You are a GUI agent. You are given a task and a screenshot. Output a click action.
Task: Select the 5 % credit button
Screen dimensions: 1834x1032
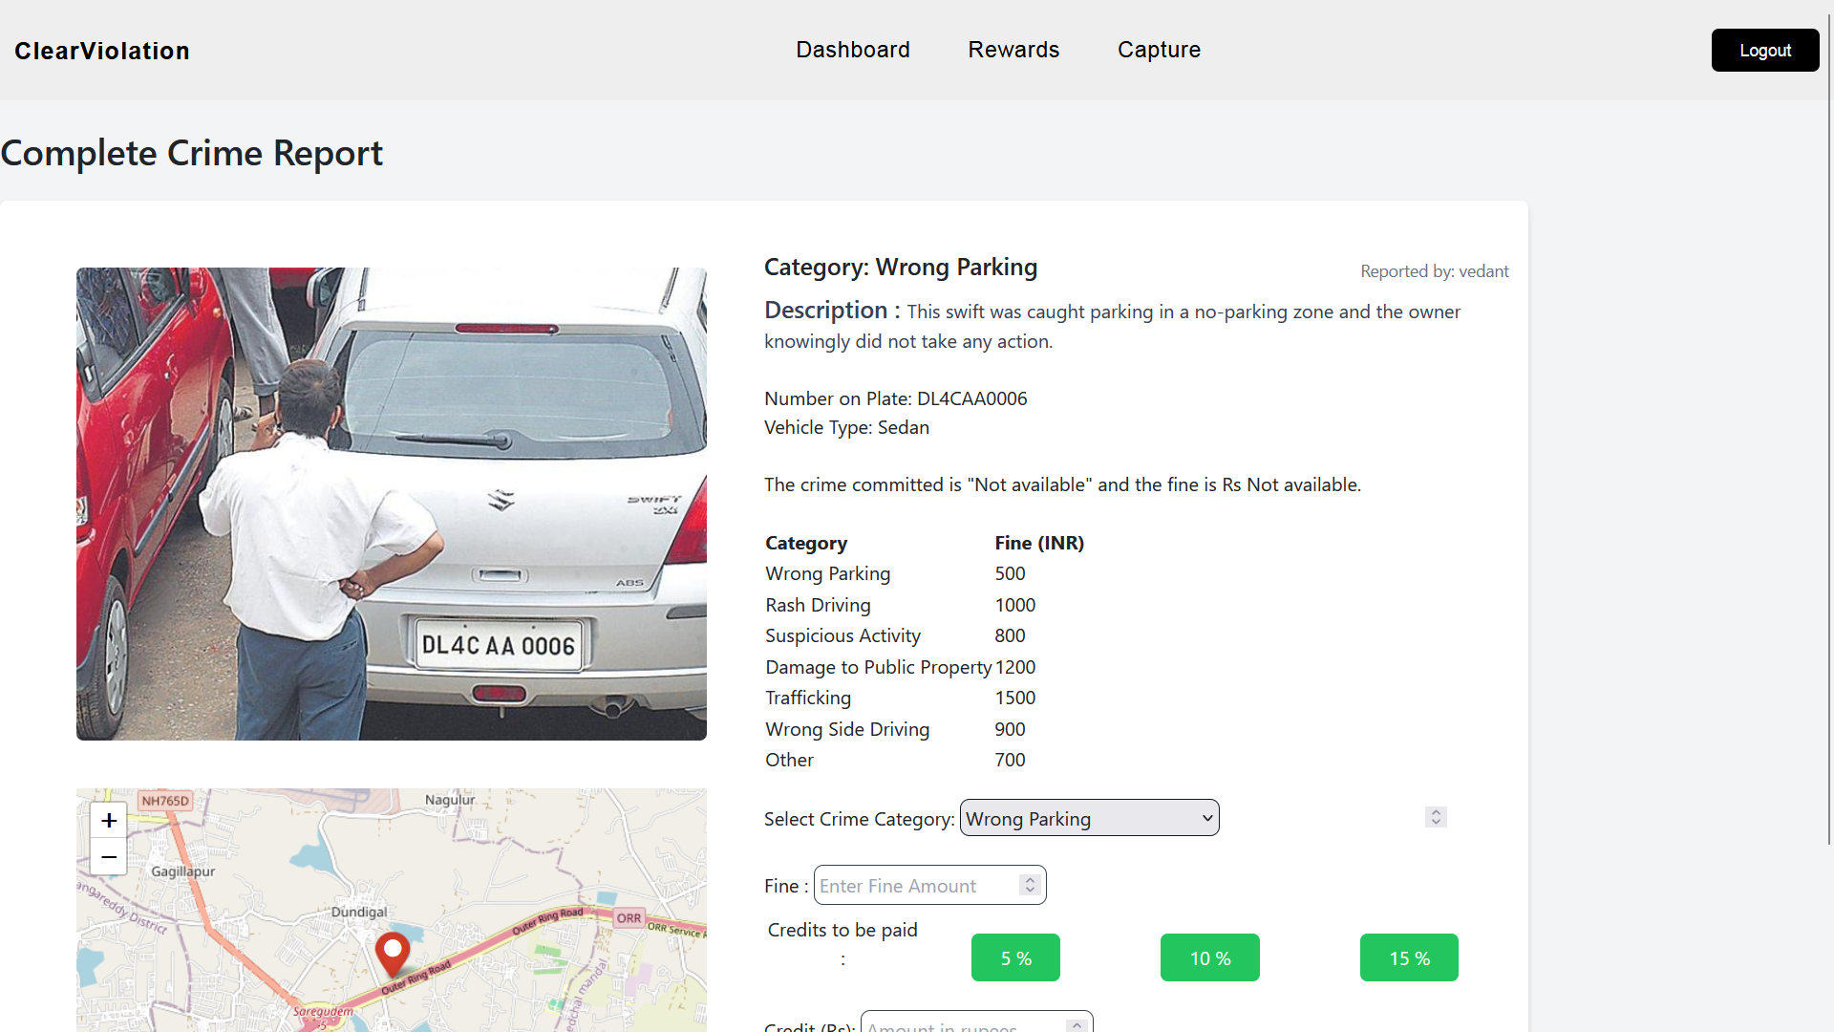[1015, 957]
